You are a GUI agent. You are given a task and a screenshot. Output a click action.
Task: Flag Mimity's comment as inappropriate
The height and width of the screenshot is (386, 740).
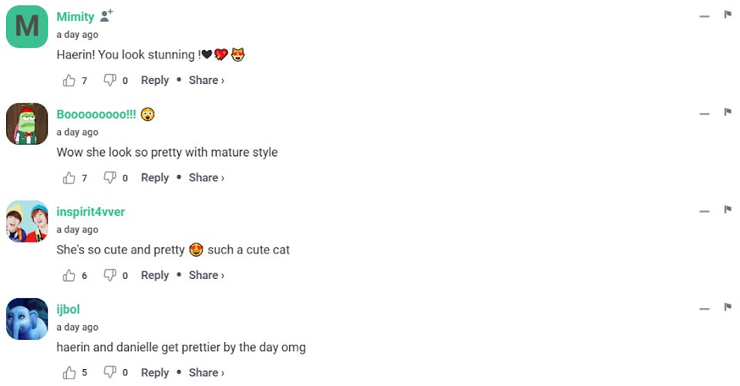click(727, 15)
